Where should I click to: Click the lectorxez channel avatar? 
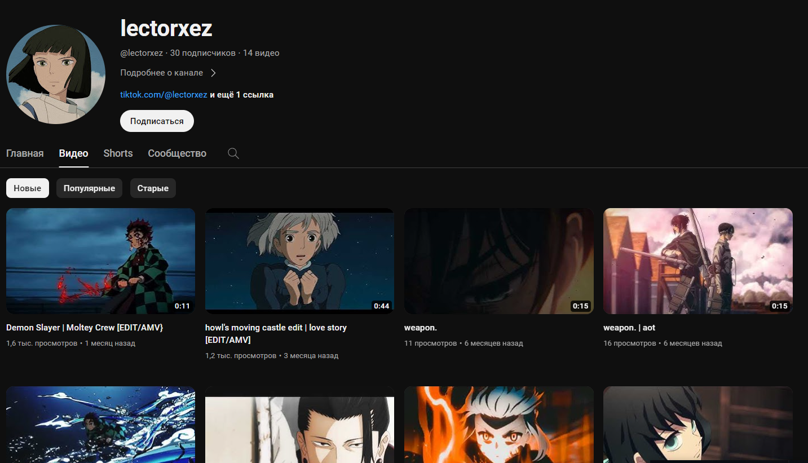[x=56, y=74]
